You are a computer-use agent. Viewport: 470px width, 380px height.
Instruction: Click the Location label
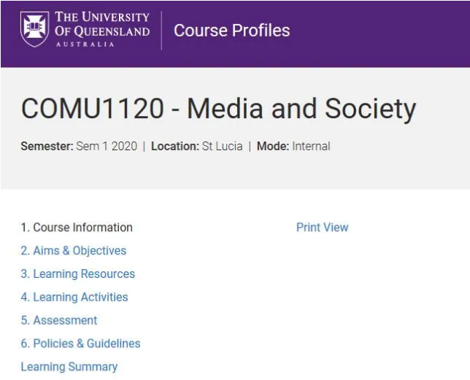pyautogui.click(x=175, y=146)
